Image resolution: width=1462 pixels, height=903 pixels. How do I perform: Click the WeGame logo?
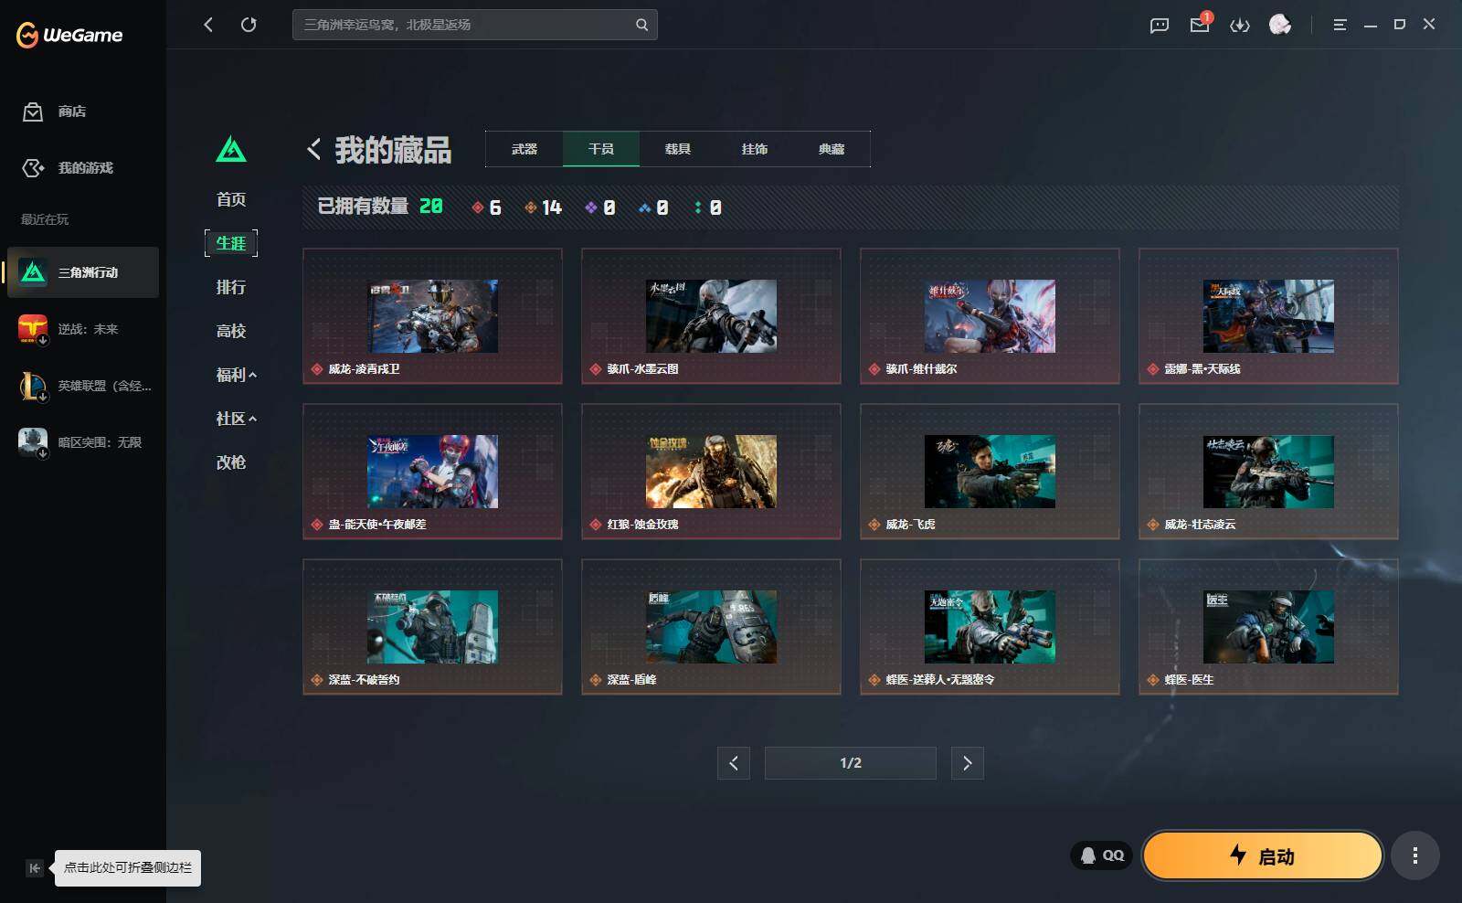(69, 35)
